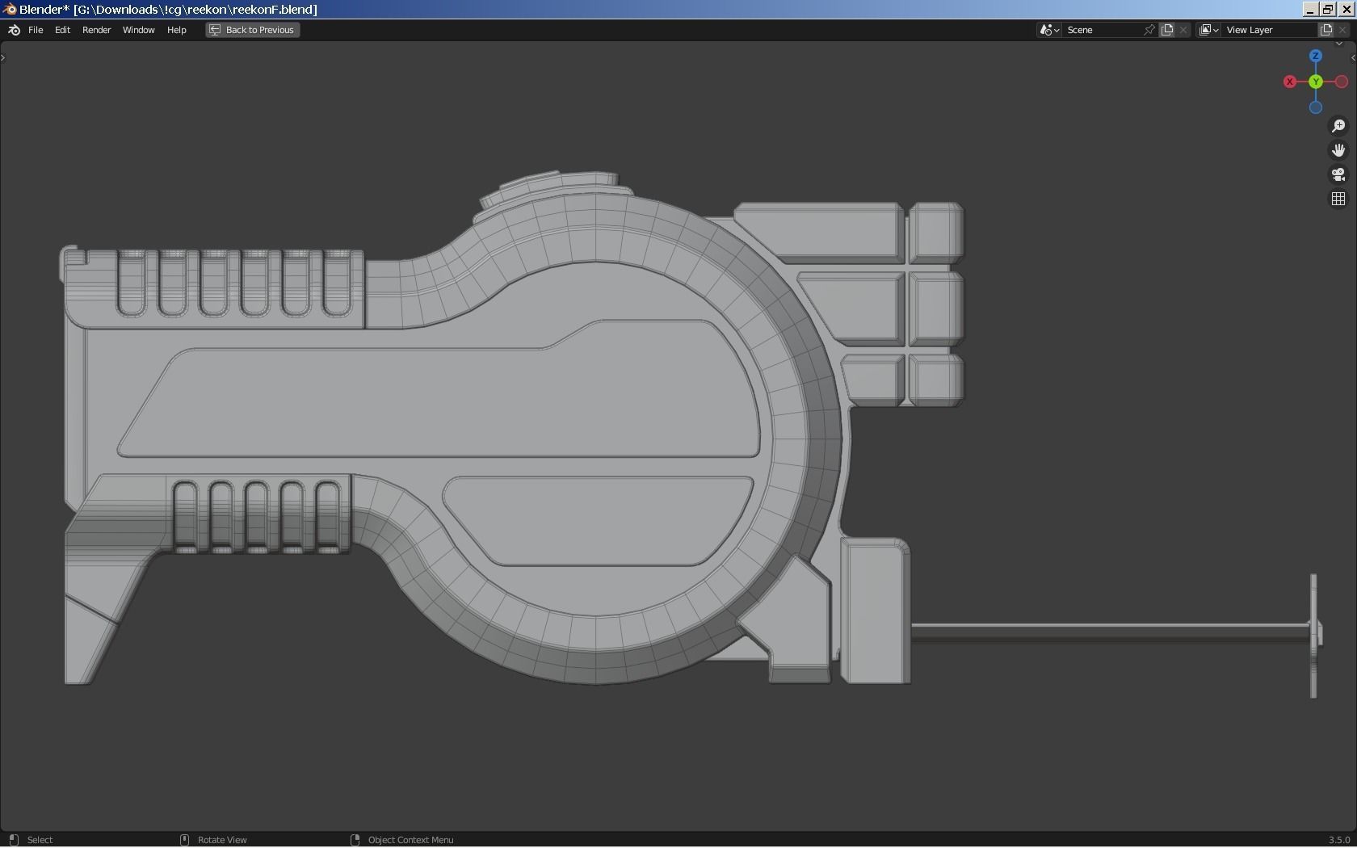This screenshot has height=848, width=1357.
Task: Delete the scene with the X icon
Action: click(x=1183, y=30)
